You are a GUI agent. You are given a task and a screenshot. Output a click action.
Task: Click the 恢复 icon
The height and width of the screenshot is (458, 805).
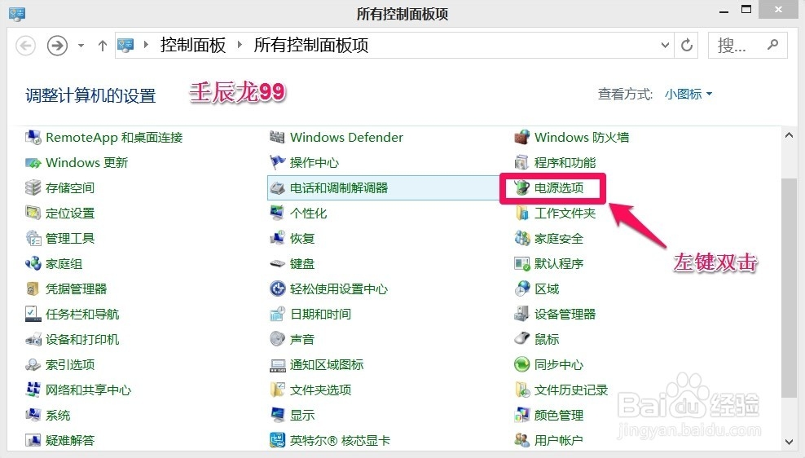[277, 238]
